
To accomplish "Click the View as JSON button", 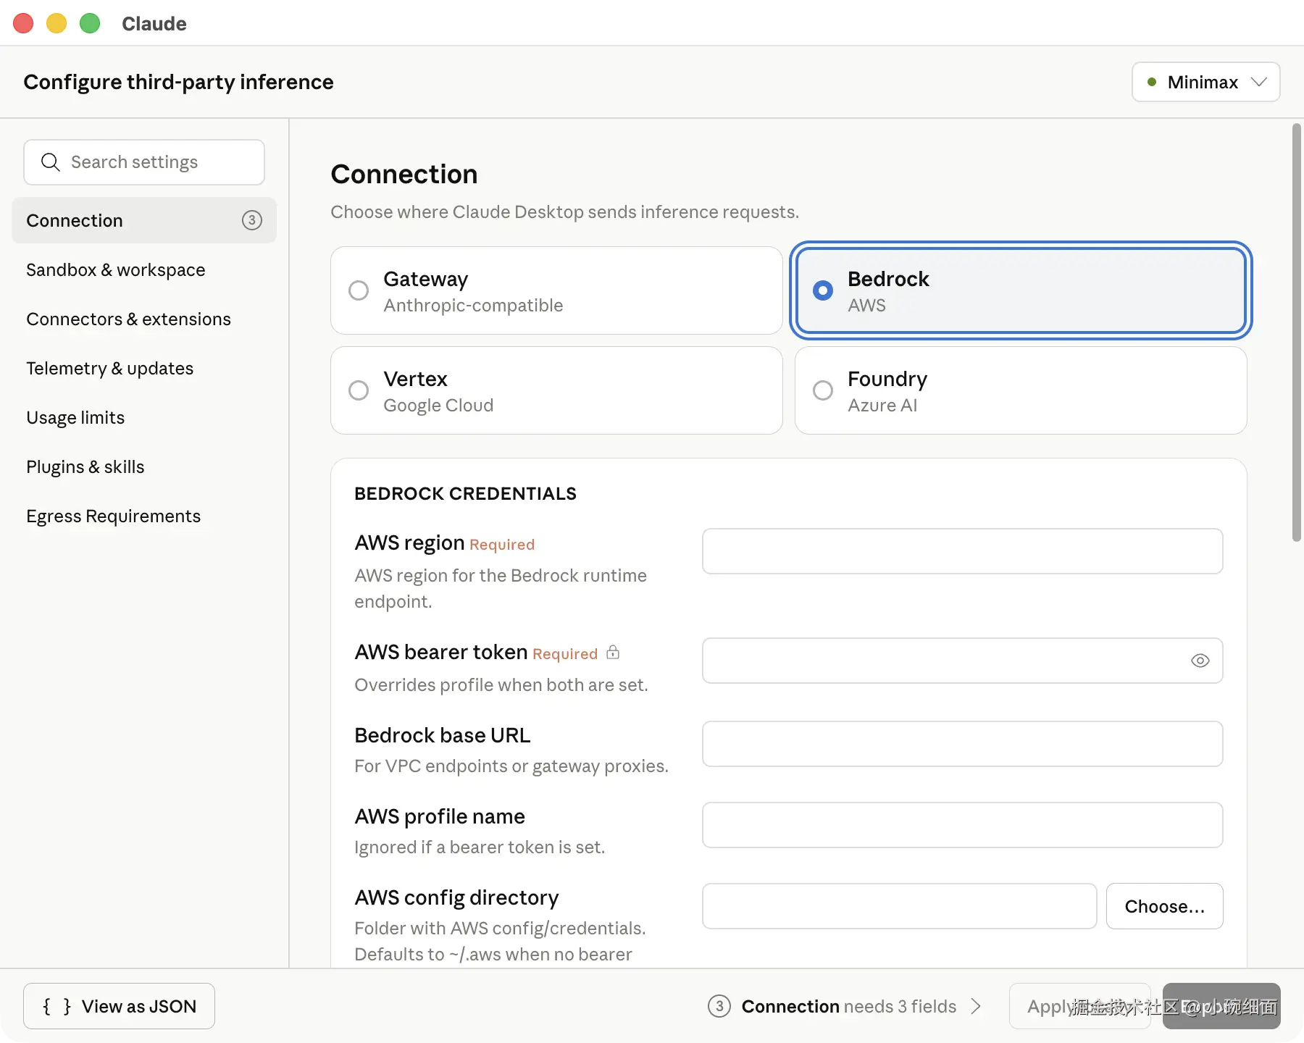I will point(119,1006).
